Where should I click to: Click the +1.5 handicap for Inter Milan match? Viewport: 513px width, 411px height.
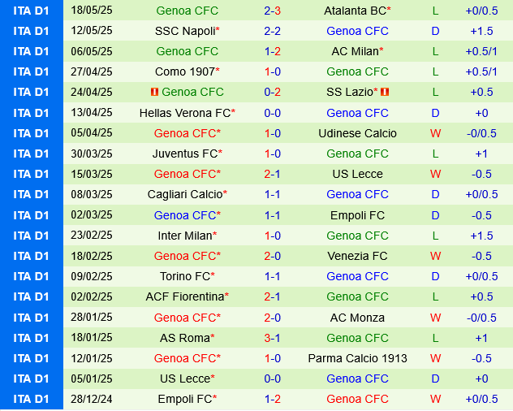(482, 236)
